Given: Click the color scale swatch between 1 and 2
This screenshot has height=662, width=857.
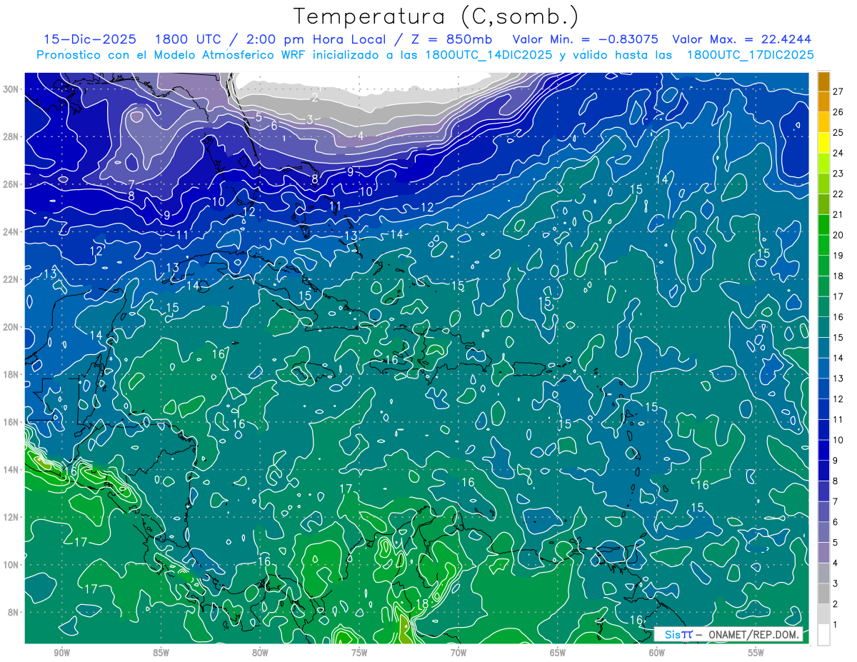Looking at the screenshot, I should (823, 614).
